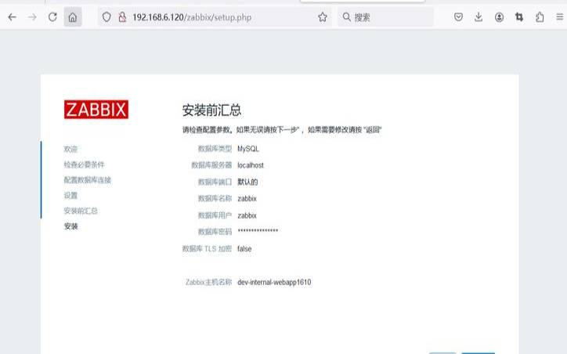Click the 数据库服务器 label
Screen dimensions: 567x354
[211, 165]
